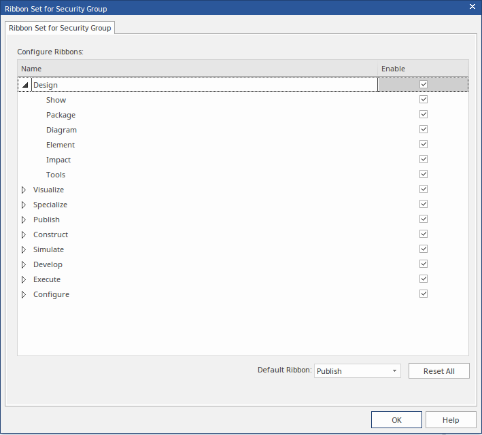
Task: Select the Ribbon Set for Security Group tab
Action: [60, 28]
